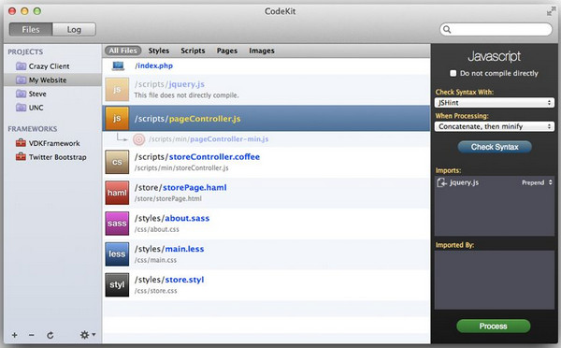561x348 pixels.
Task: Select the My Website project
Action: [48, 80]
